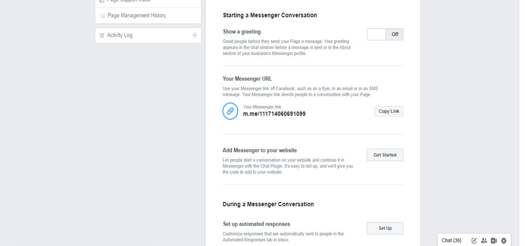Click the Starting a Messenger Conversation heading
Screen dimensions: 525x246
(270, 15)
